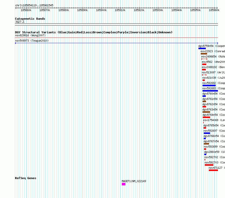Screen dimensions: 225x198
Task: Click the esv9562 variant label
Action: [213, 62]
